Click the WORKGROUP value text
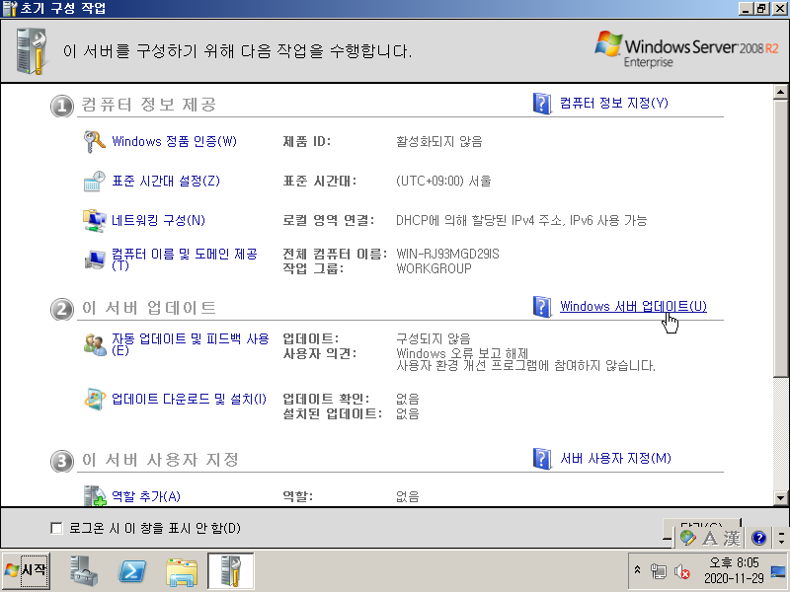 [434, 268]
